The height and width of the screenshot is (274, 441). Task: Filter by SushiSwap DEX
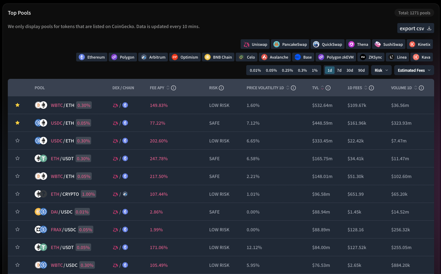389,44
